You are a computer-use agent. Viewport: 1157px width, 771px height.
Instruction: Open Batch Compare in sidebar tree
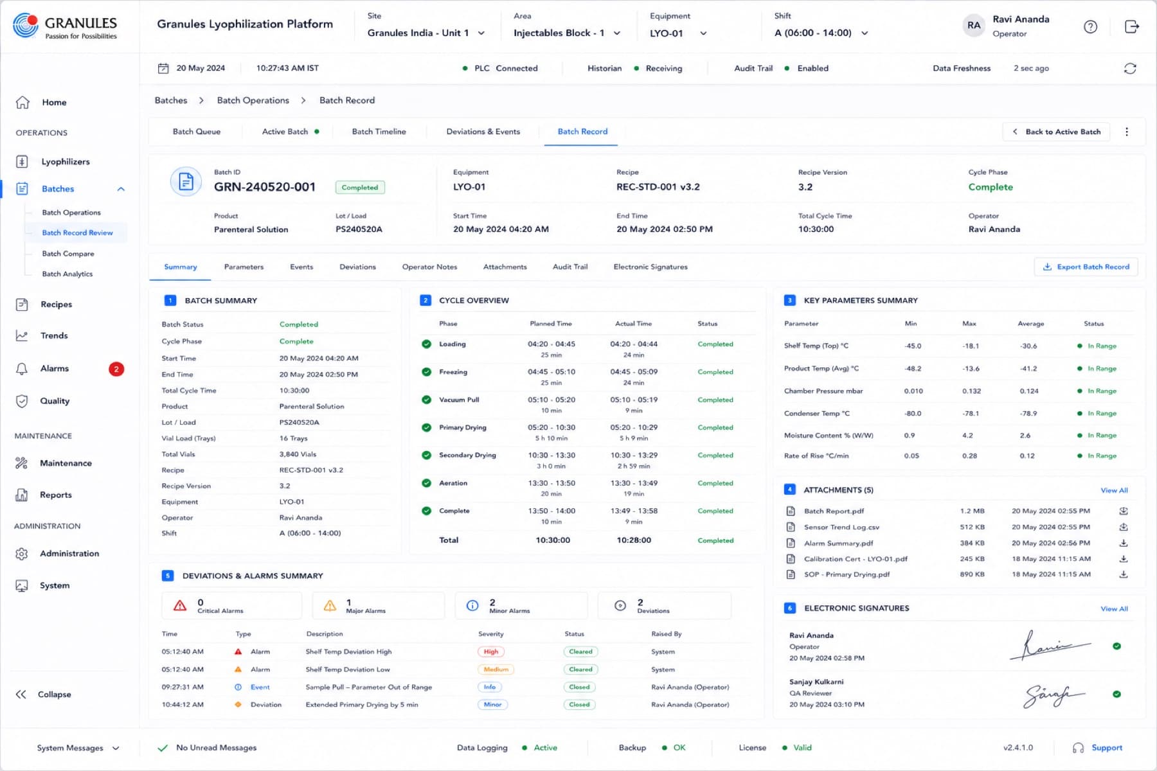tap(67, 254)
